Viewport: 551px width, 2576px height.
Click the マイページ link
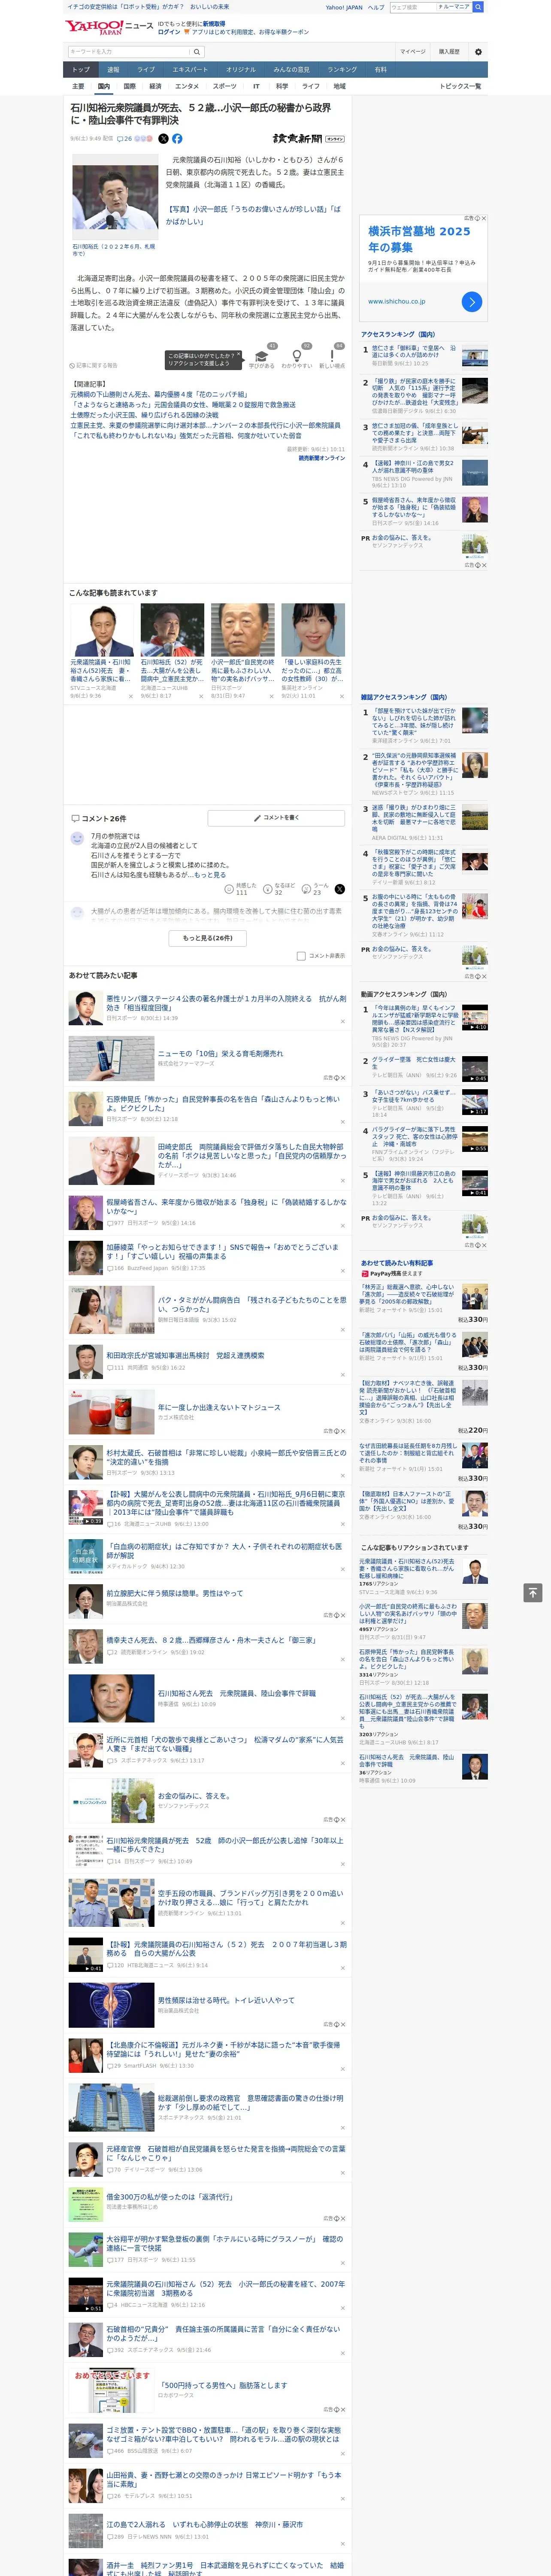click(413, 51)
